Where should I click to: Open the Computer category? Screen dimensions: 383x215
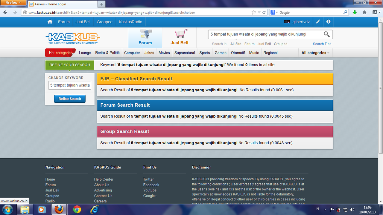132,53
